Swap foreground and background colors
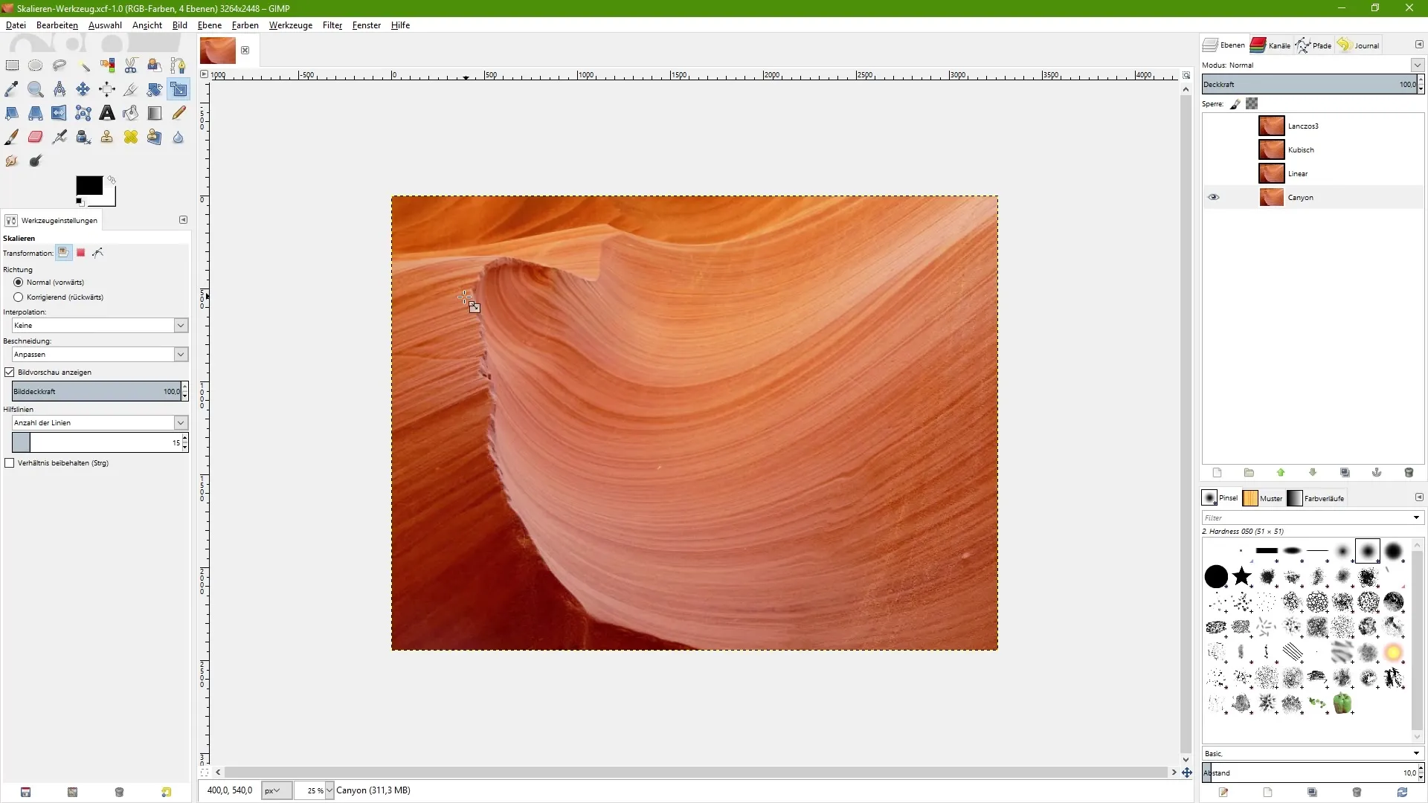The image size is (1428, 803). click(112, 180)
